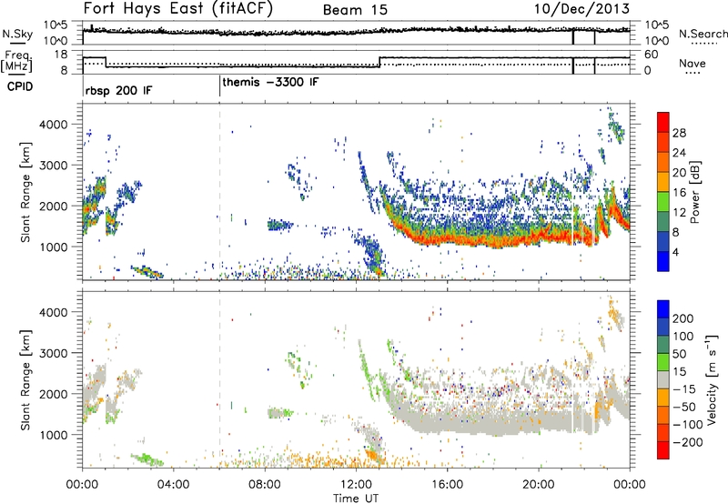Click the 'Freq. [MHz]' axis label
The height and width of the screenshot is (504, 728).
tap(16, 61)
